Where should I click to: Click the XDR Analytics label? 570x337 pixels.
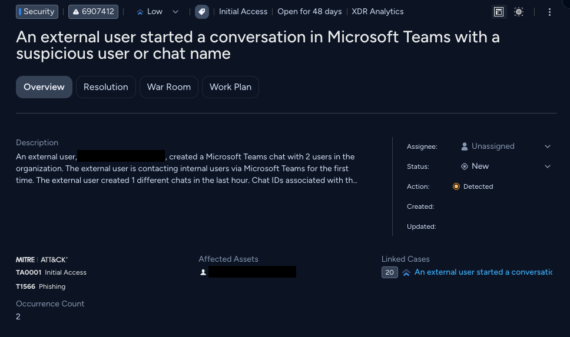point(377,12)
